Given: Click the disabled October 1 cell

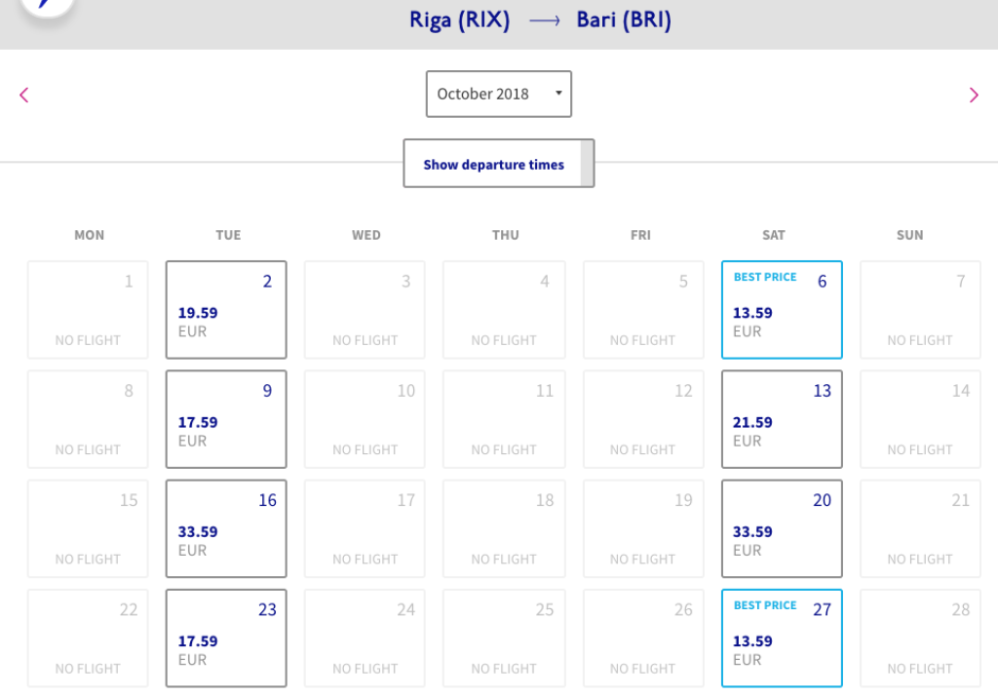Looking at the screenshot, I should click(88, 310).
